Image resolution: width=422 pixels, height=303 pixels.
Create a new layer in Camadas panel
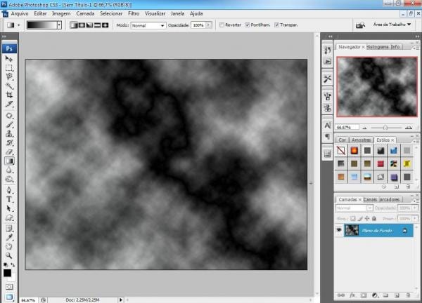tap(397, 295)
